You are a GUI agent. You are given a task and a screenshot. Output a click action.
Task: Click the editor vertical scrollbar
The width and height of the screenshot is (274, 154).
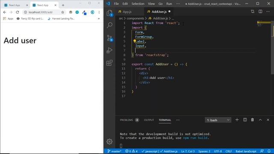point(272,47)
